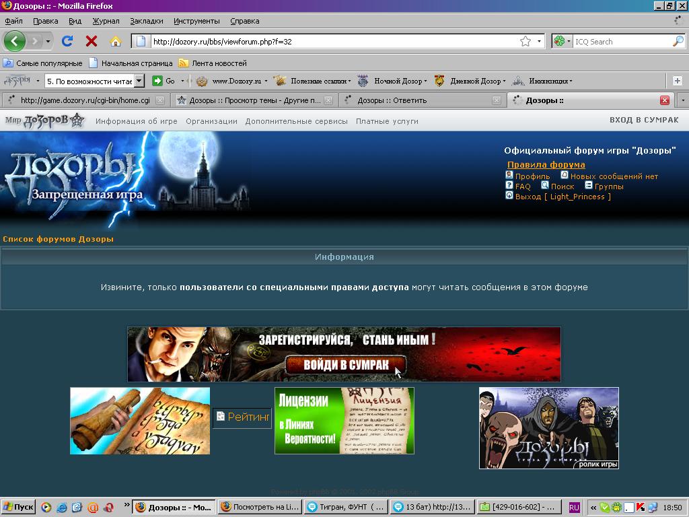Click the Forward navigation arrow
This screenshot has height=517, width=689.
(x=35, y=41)
